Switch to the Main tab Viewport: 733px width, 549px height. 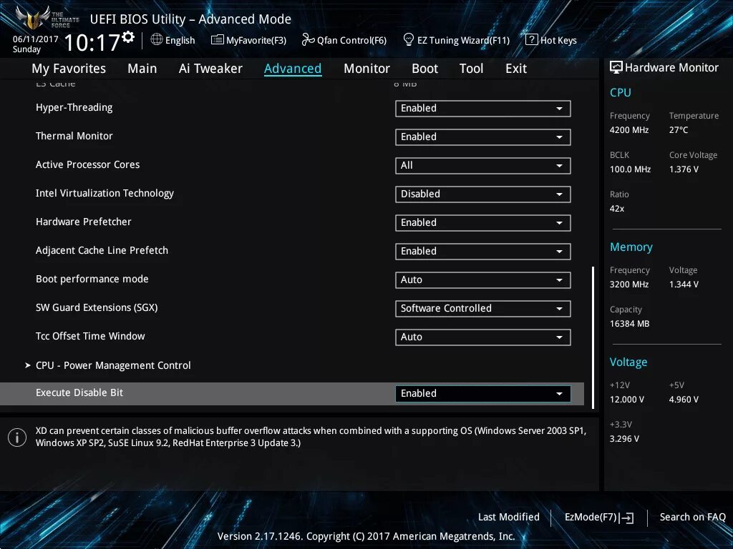coord(142,69)
